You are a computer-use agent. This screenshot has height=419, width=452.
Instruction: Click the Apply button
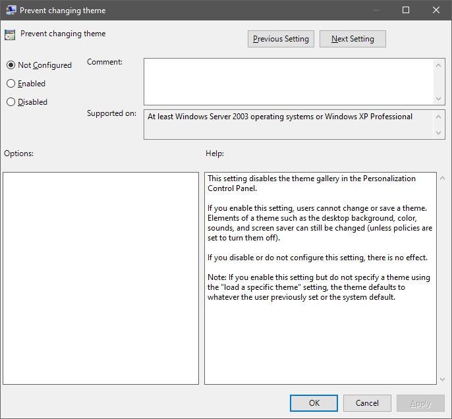pyautogui.click(x=420, y=403)
